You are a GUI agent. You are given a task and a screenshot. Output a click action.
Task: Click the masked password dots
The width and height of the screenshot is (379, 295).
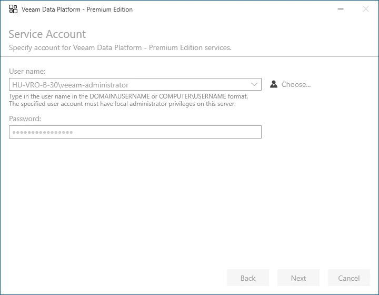pyautogui.click(x=43, y=132)
